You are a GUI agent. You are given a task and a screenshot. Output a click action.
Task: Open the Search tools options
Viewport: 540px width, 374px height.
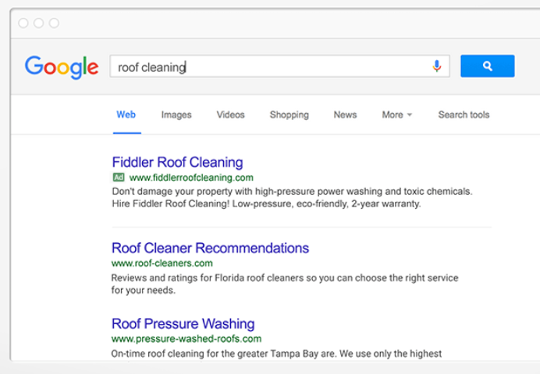pos(464,115)
